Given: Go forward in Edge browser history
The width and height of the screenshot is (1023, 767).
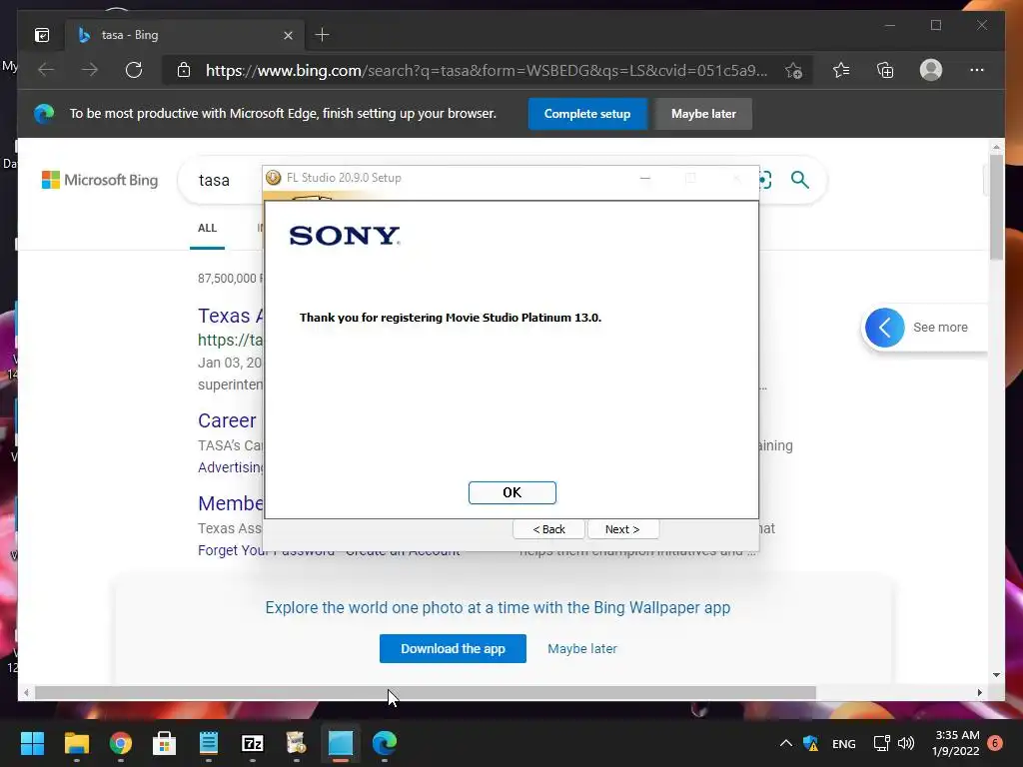Looking at the screenshot, I should click(x=89, y=70).
